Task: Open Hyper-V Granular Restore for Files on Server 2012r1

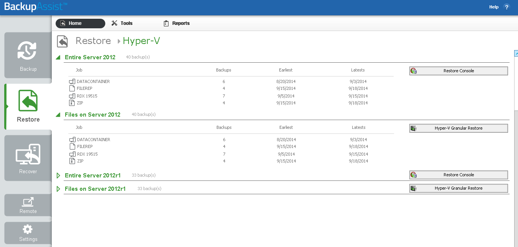Action: click(459, 188)
